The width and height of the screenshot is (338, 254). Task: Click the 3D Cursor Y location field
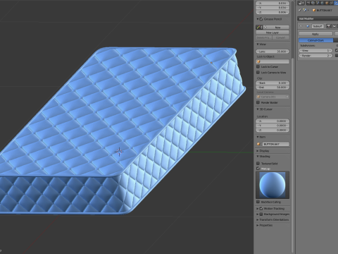pos(273,126)
